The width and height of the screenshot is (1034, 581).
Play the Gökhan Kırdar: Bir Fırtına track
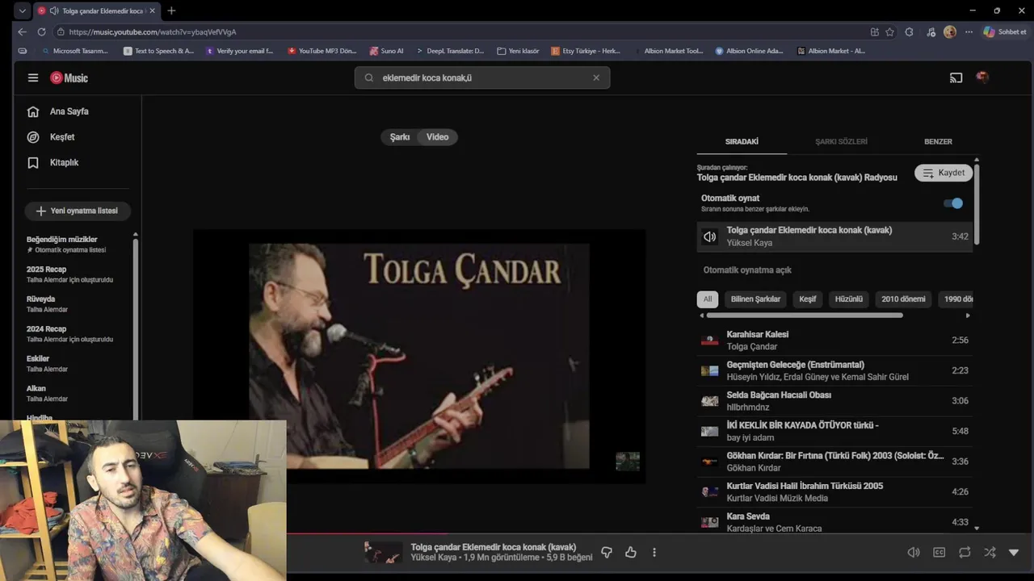point(835,462)
